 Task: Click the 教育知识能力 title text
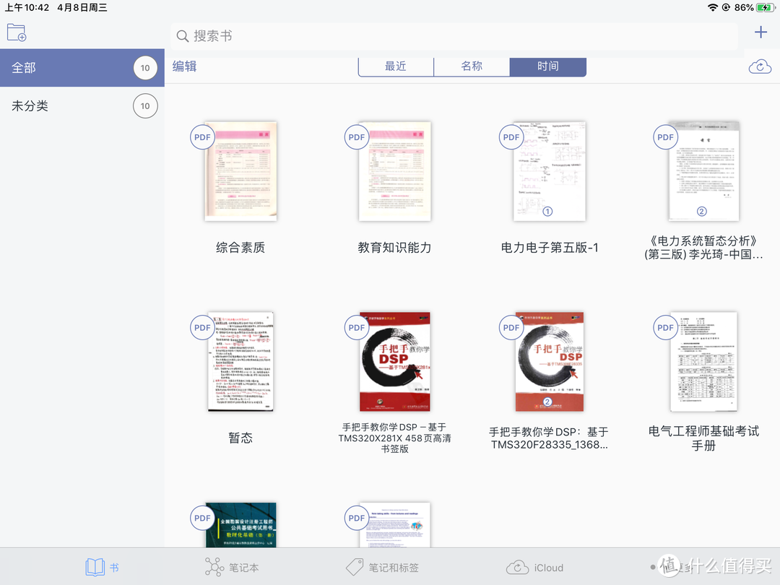pos(395,248)
